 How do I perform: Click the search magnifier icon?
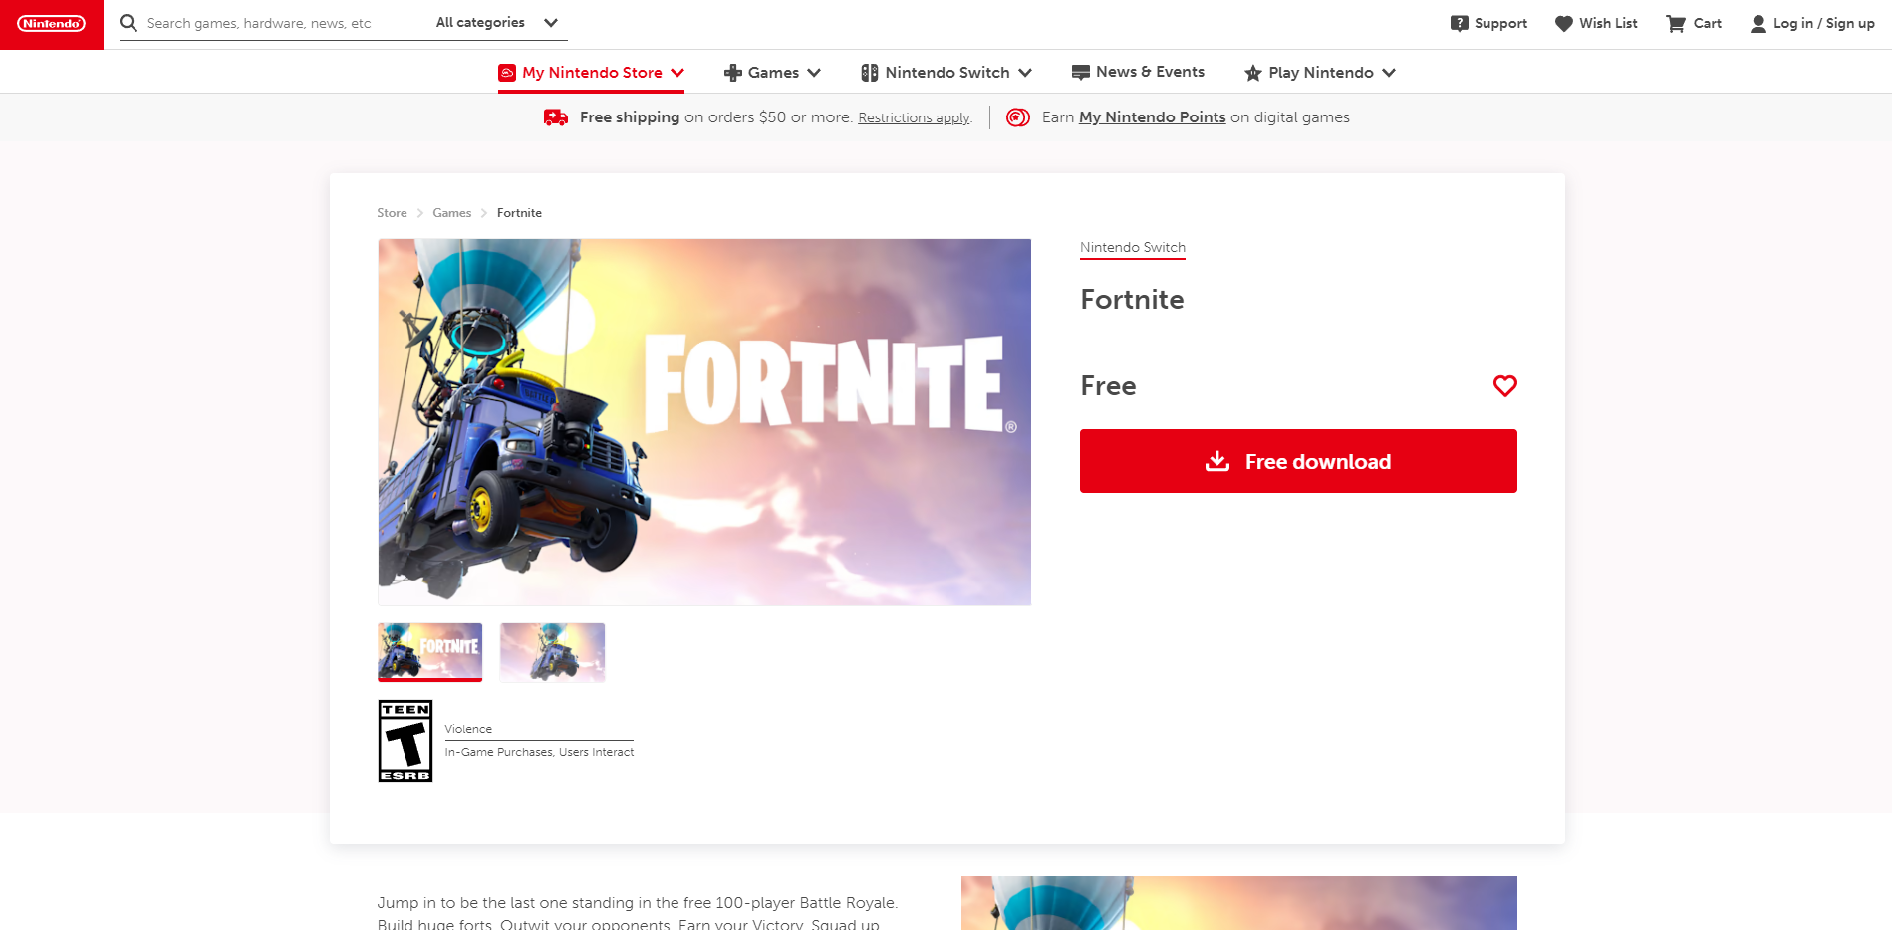point(129,23)
